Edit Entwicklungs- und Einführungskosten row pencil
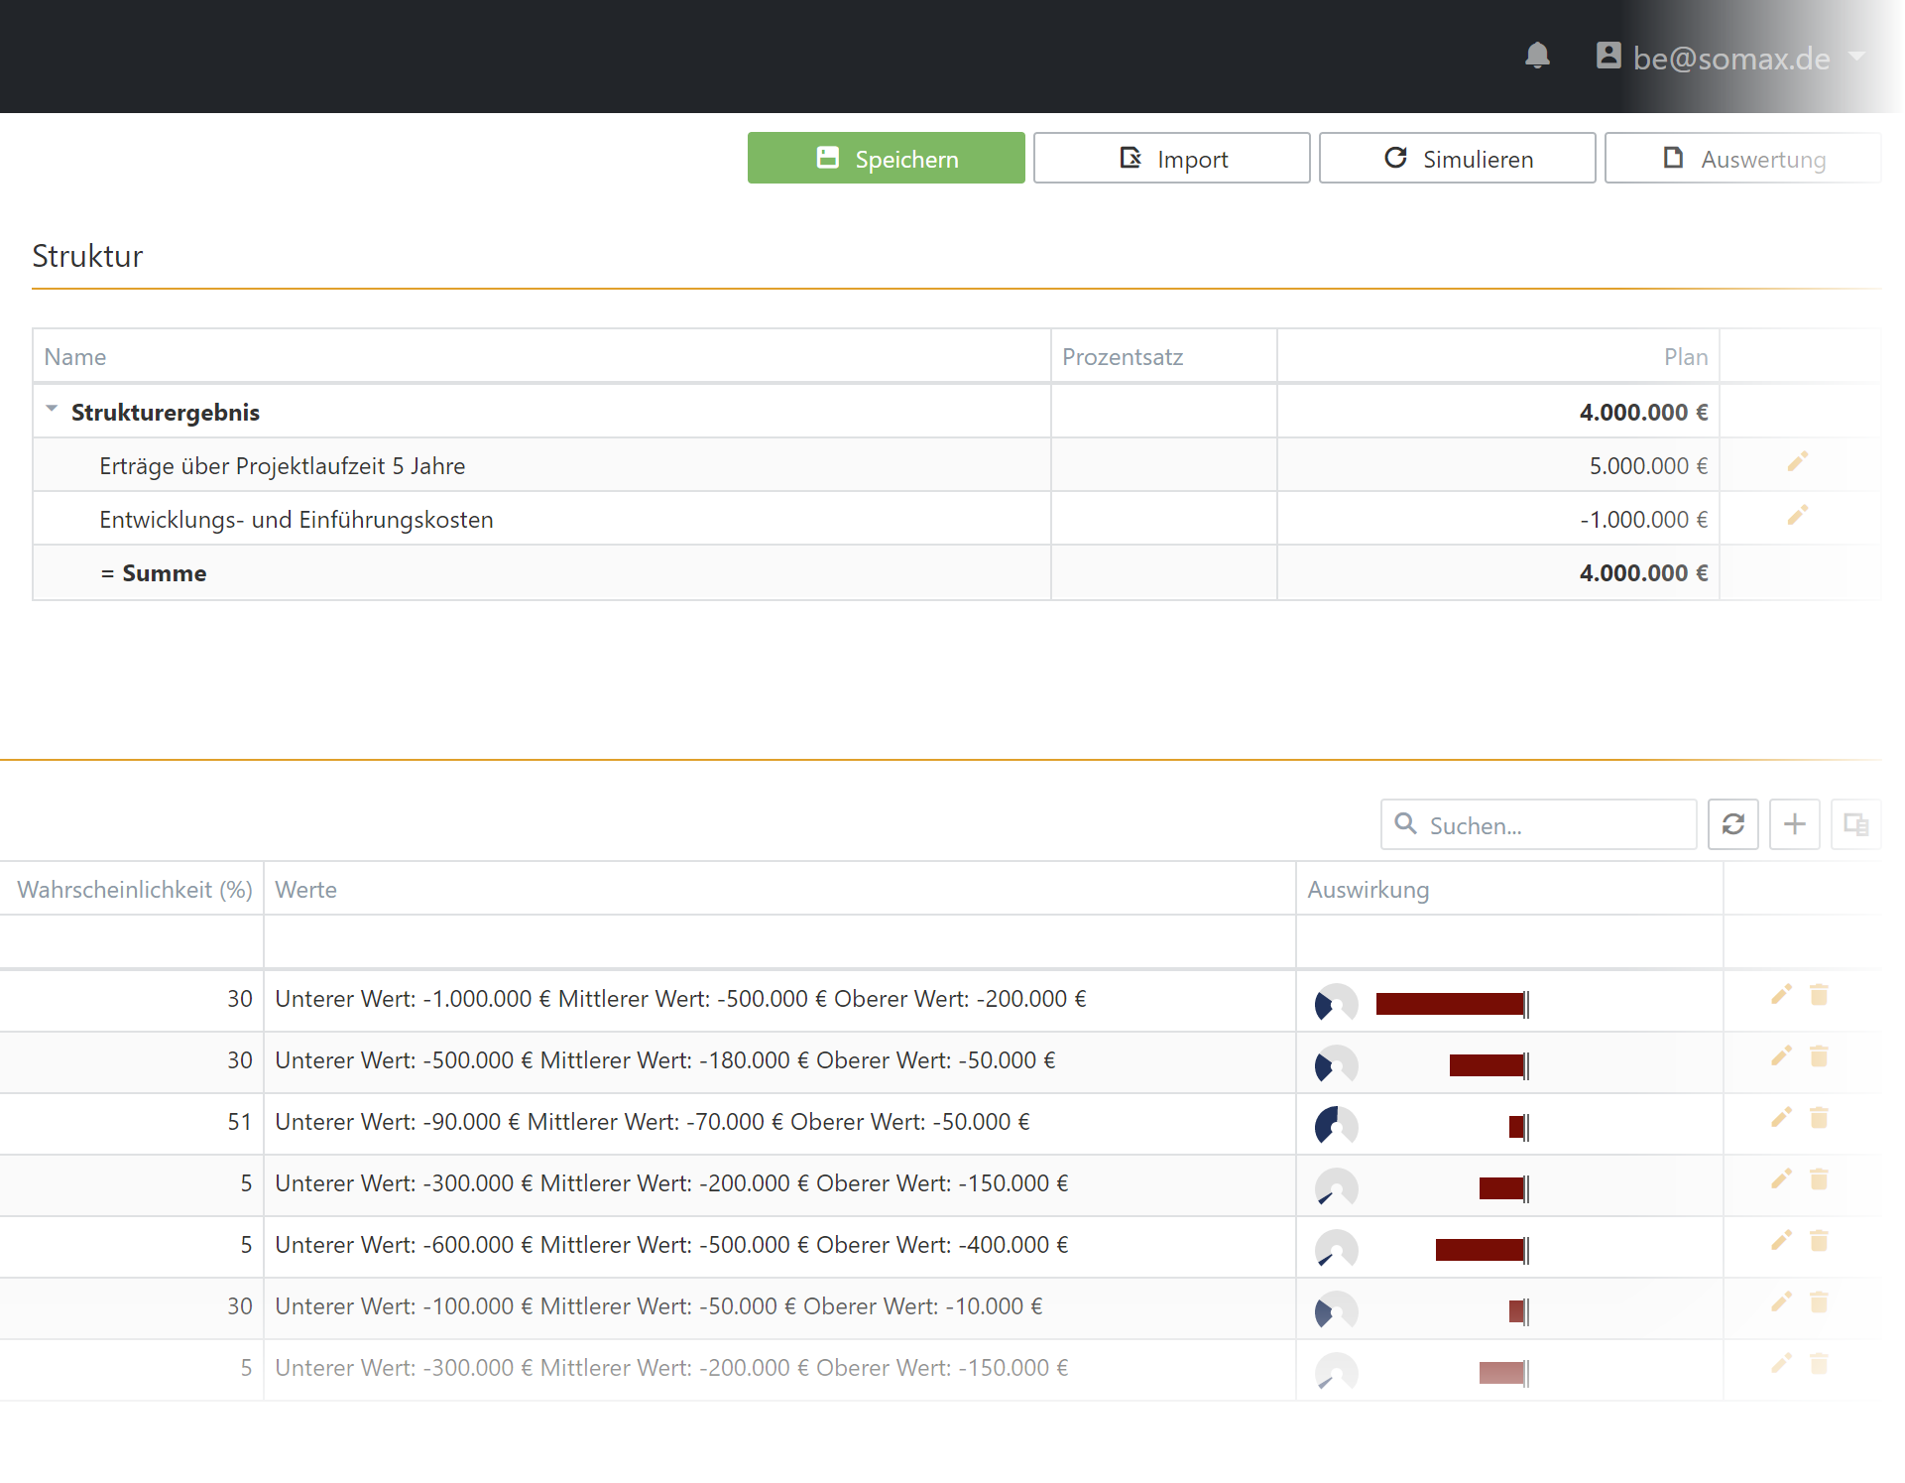 click(1797, 516)
